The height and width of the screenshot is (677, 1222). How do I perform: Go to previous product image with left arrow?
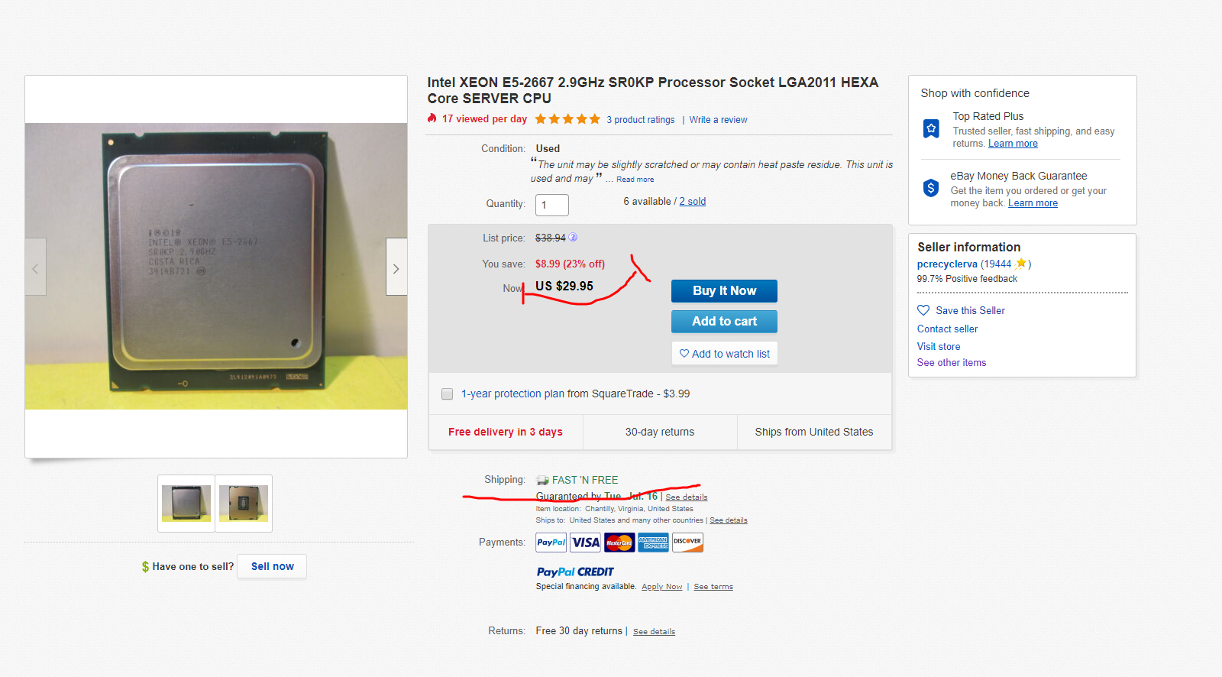(35, 268)
